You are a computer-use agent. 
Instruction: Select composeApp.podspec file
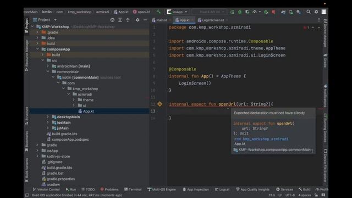[70, 139]
